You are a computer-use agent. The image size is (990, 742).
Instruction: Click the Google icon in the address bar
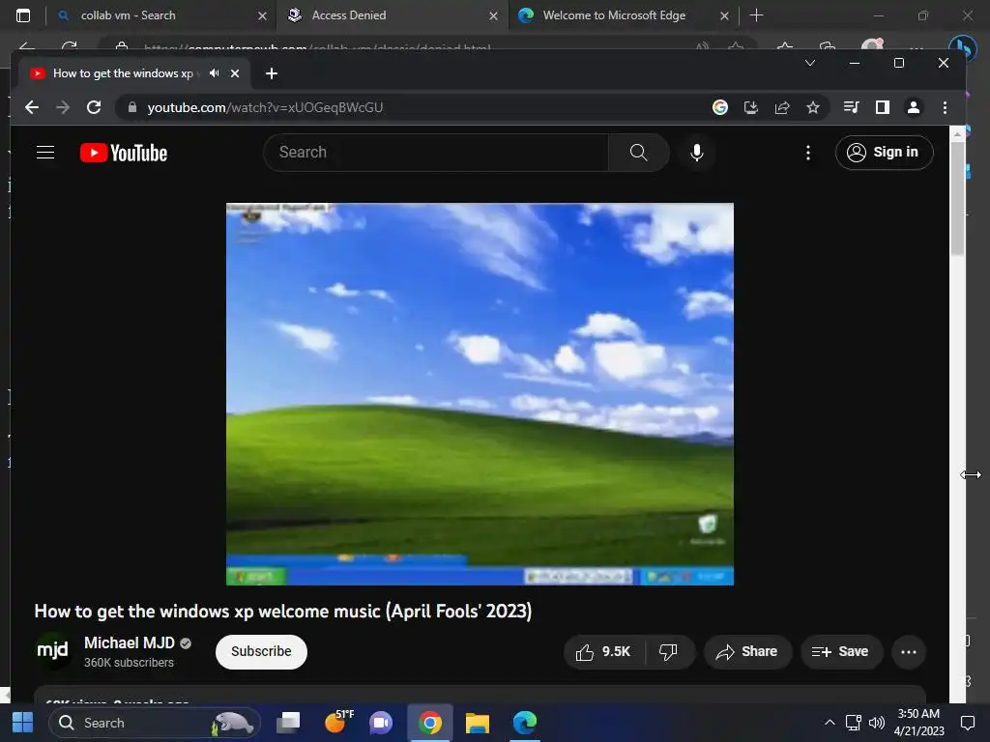coord(719,107)
